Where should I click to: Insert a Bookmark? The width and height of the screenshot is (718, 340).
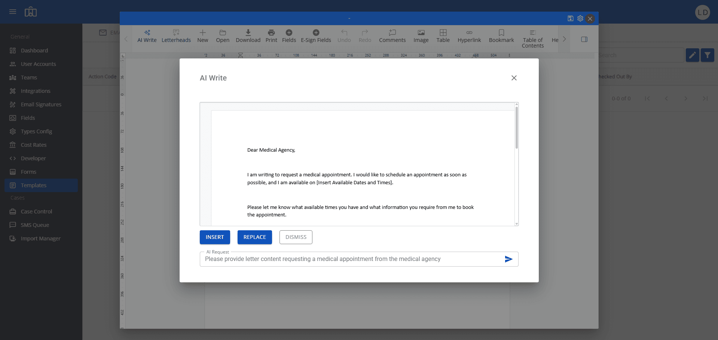point(501,36)
